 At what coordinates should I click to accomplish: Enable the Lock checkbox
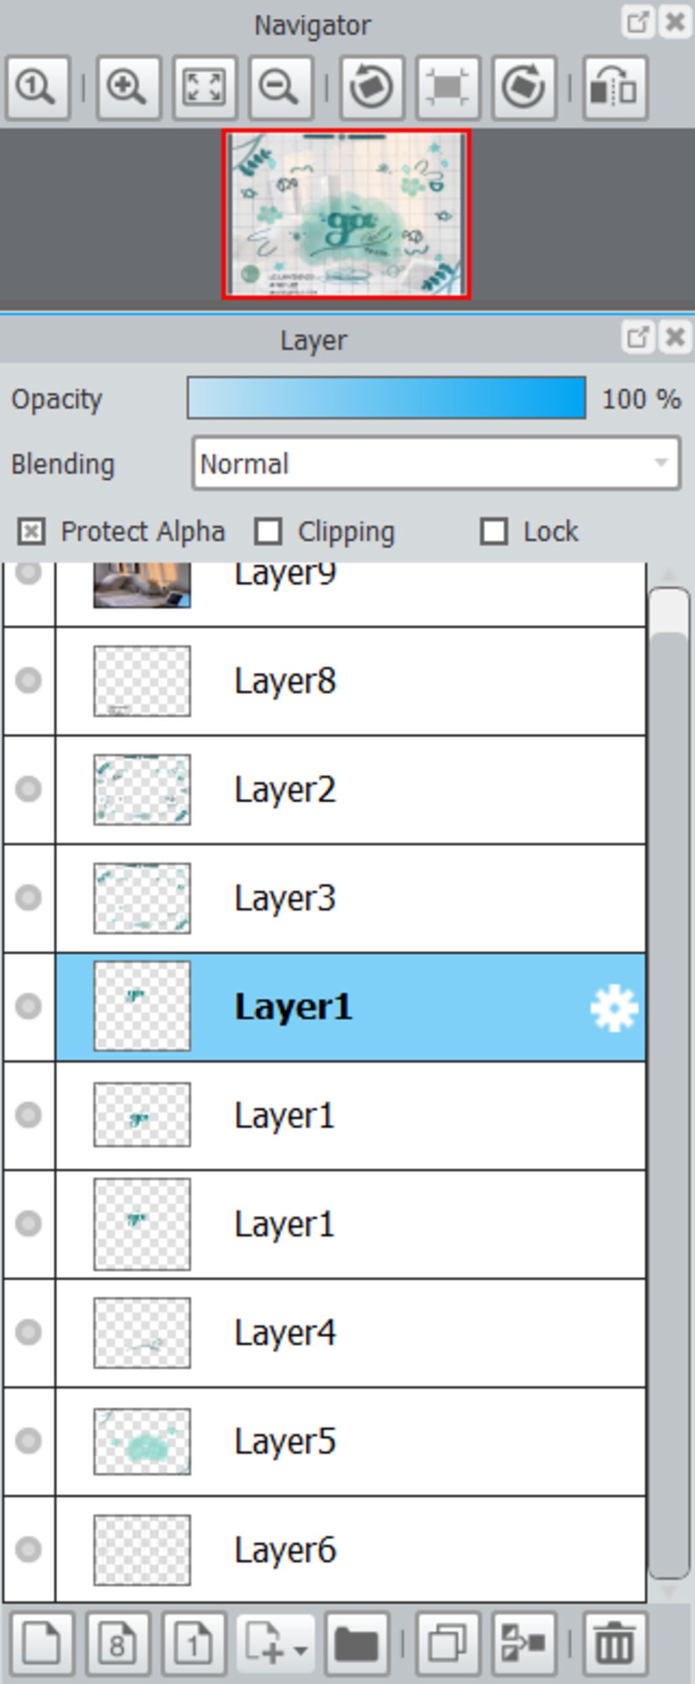[x=493, y=532]
